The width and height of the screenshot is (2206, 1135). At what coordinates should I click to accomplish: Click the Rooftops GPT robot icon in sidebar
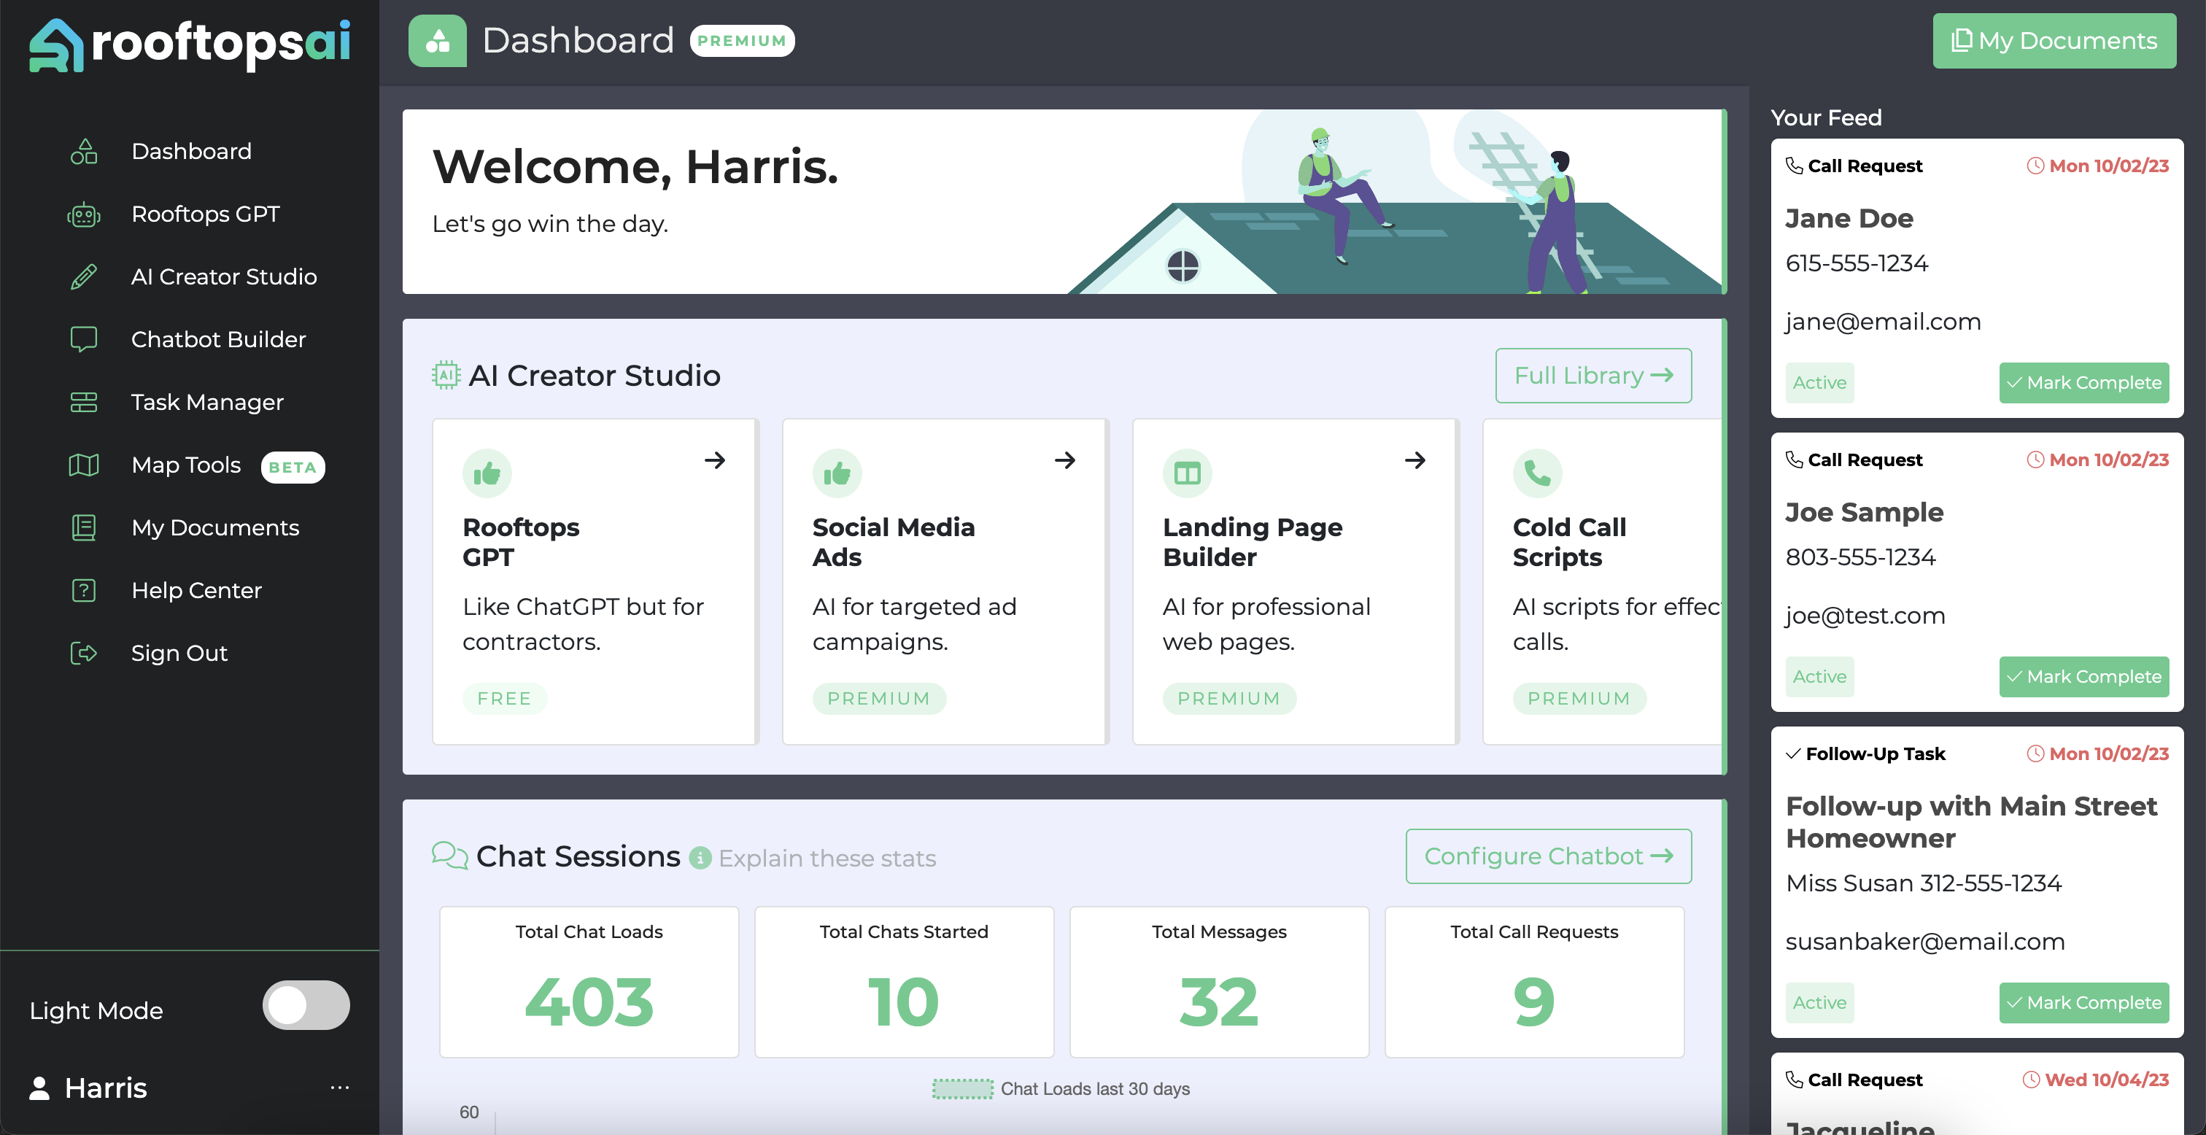click(x=84, y=214)
